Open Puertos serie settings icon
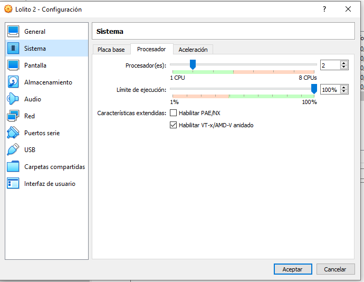364x282 pixels. (13, 133)
